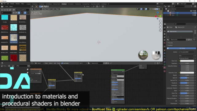Add a material slot plus button
Screen dimensions: 197x111
(x=195, y=31)
